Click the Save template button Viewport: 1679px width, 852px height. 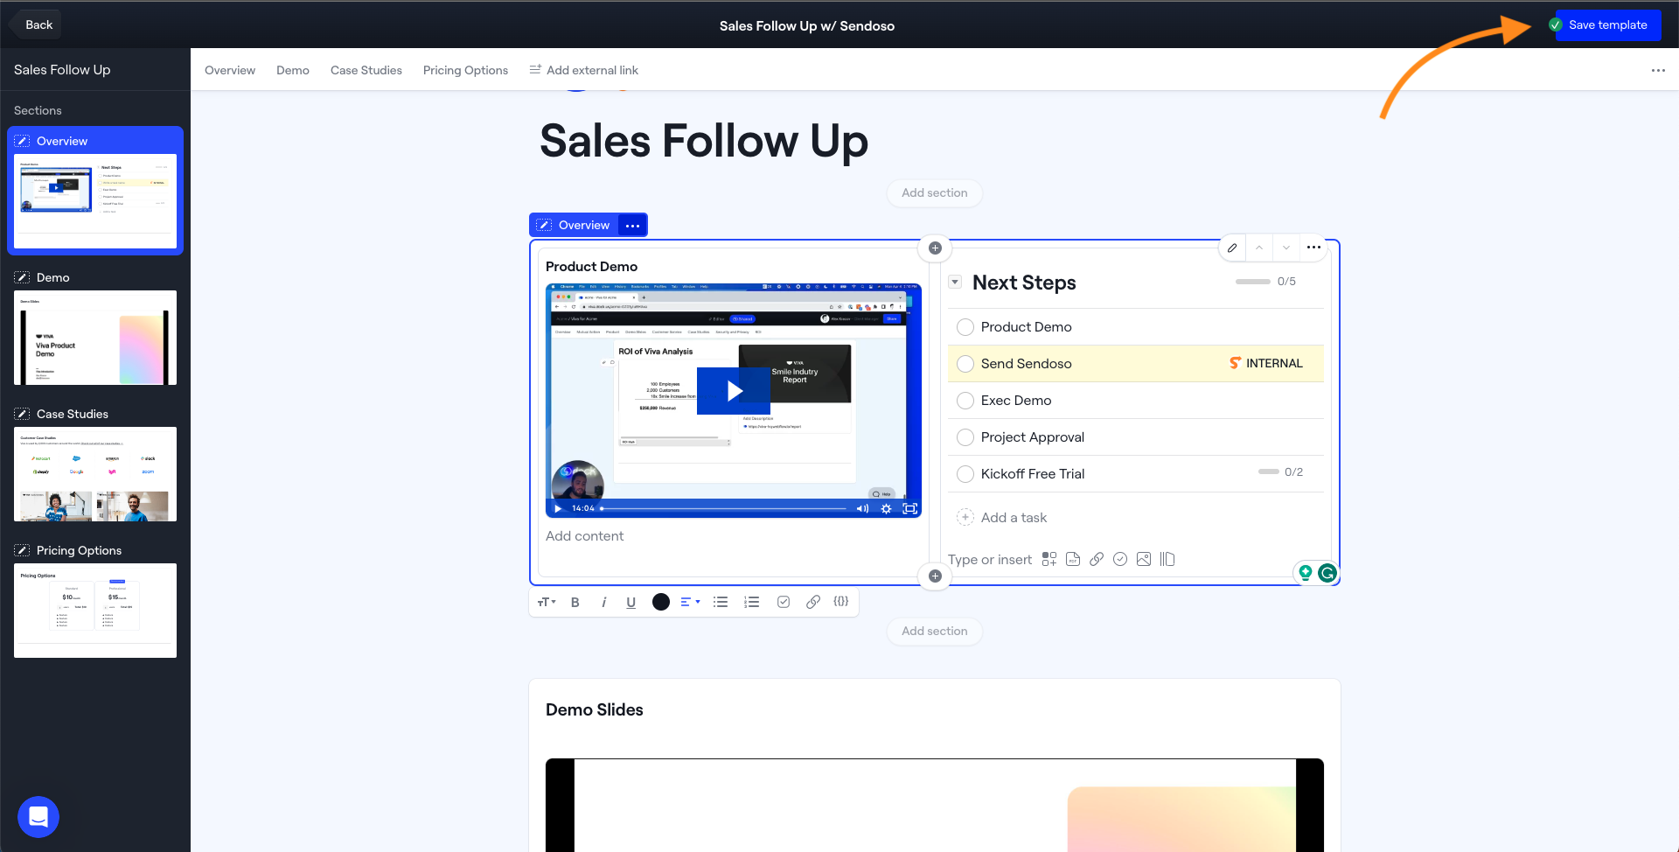[x=1607, y=24]
